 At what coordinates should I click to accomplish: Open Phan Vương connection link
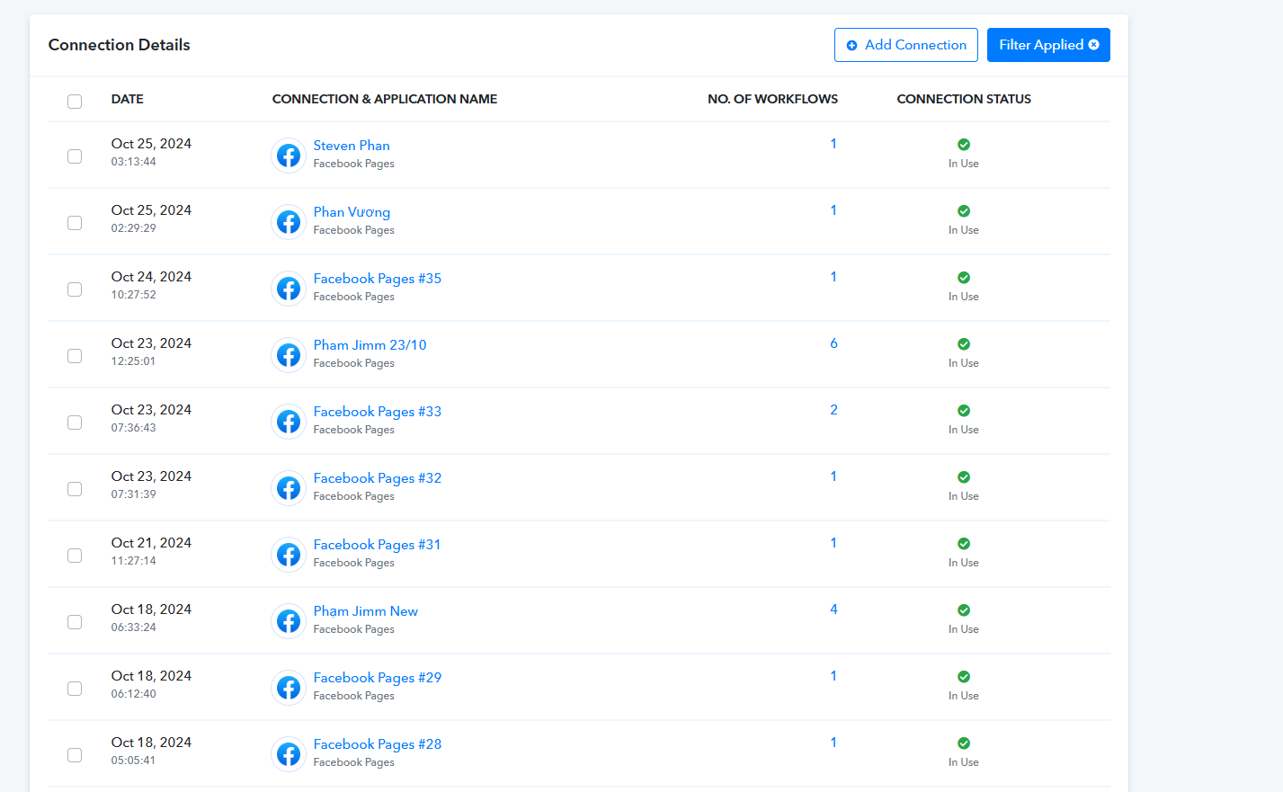(352, 212)
